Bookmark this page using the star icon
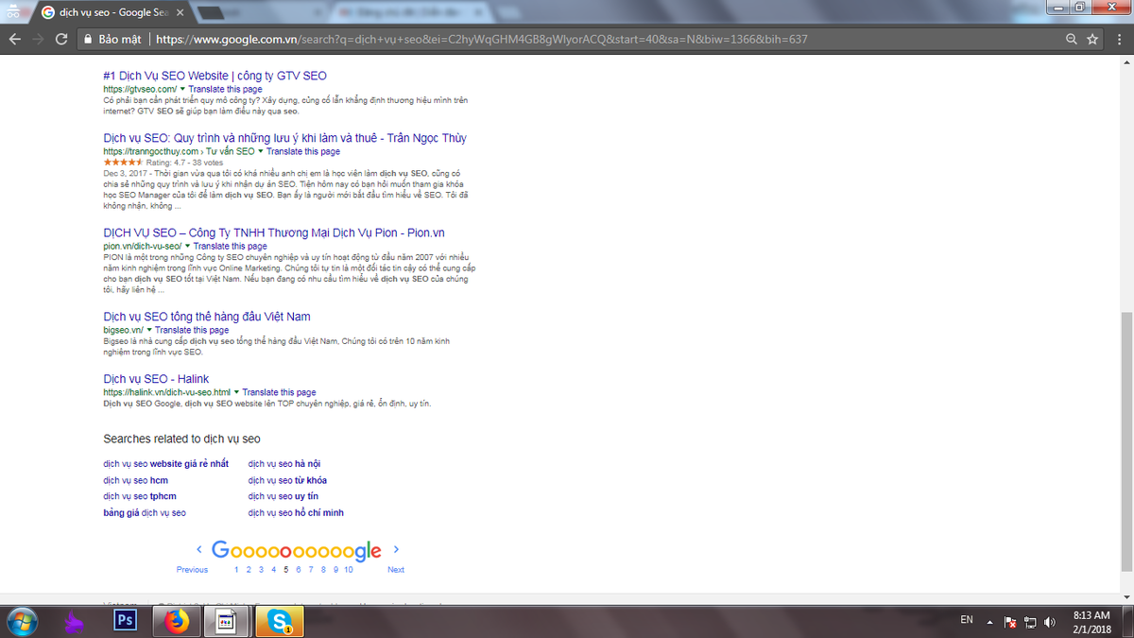The image size is (1134, 638). pos(1092,40)
